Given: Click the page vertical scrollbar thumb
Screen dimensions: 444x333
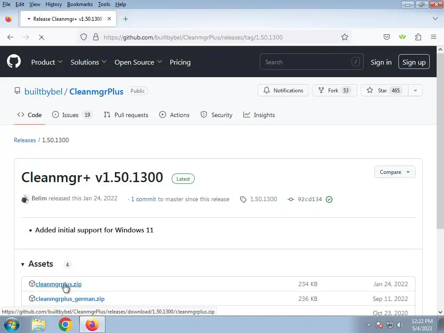Looking at the screenshot, I should tap(441, 142).
